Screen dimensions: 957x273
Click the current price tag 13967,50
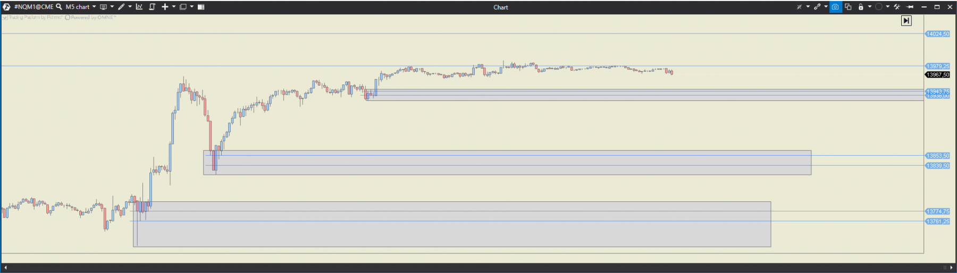(x=938, y=75)
